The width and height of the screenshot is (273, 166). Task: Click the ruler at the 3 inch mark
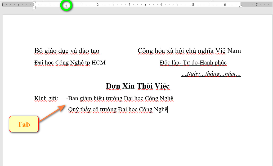tap(129, 5)
